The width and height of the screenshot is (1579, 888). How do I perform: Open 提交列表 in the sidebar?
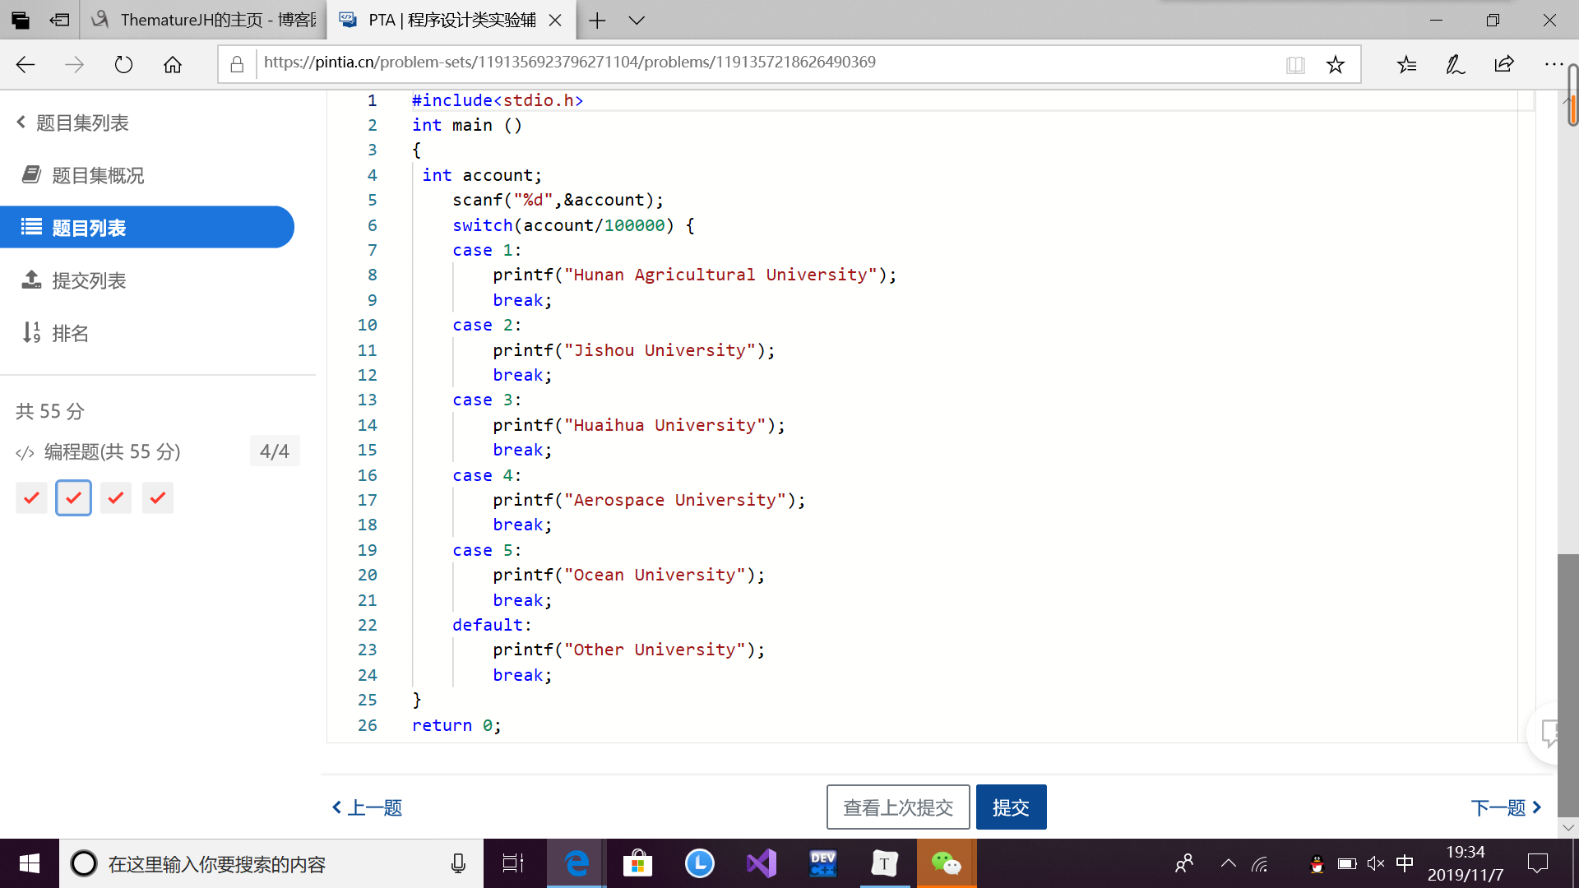(x=88, y=280)
